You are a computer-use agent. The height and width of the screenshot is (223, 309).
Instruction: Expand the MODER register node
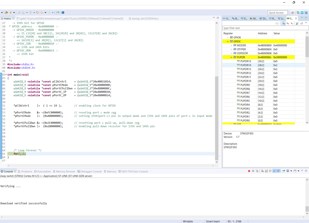click(x=231, y=45)
